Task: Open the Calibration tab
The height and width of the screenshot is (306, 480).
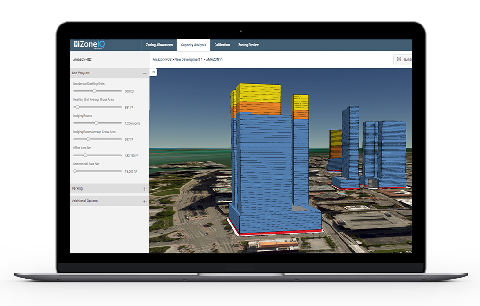Action: (222, 45)
